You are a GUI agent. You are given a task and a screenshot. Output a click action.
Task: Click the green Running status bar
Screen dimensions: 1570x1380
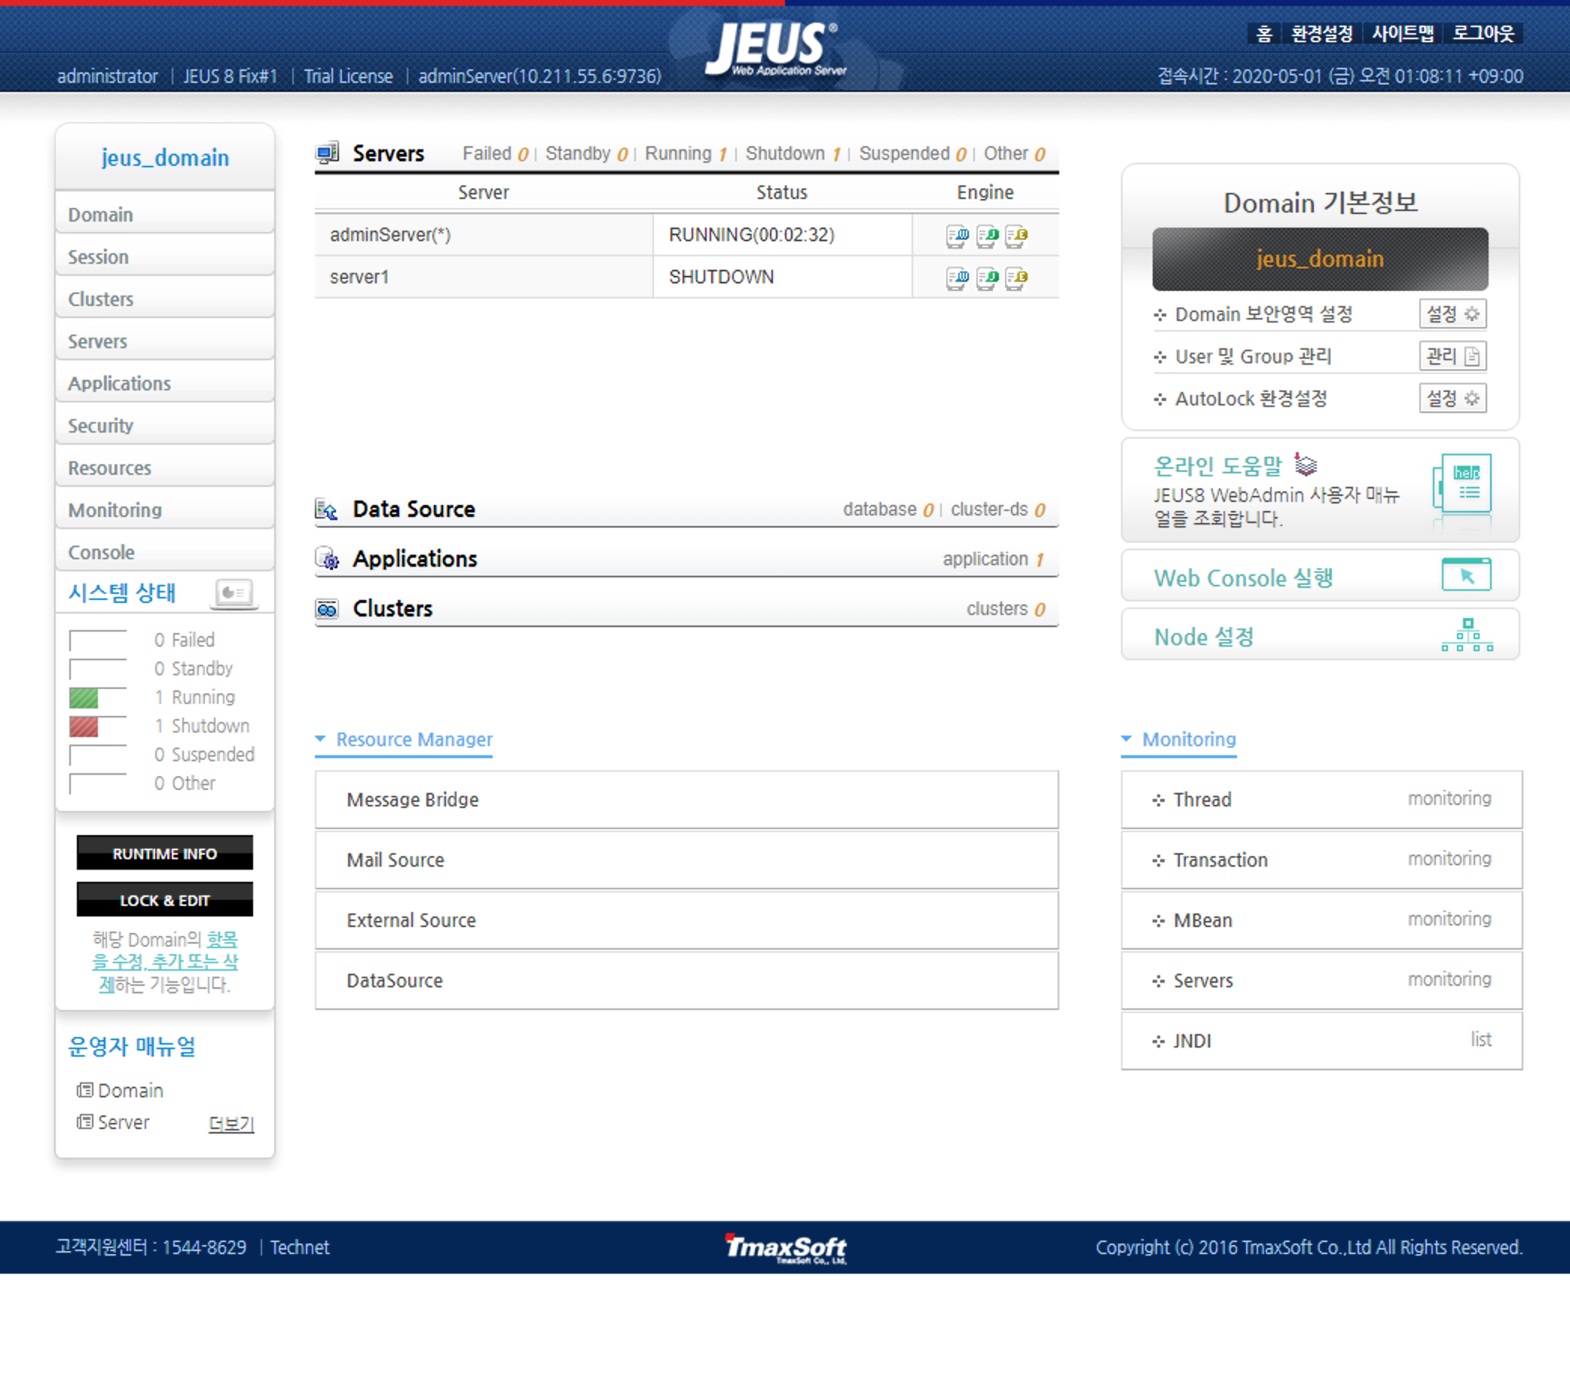click(84, 698)
